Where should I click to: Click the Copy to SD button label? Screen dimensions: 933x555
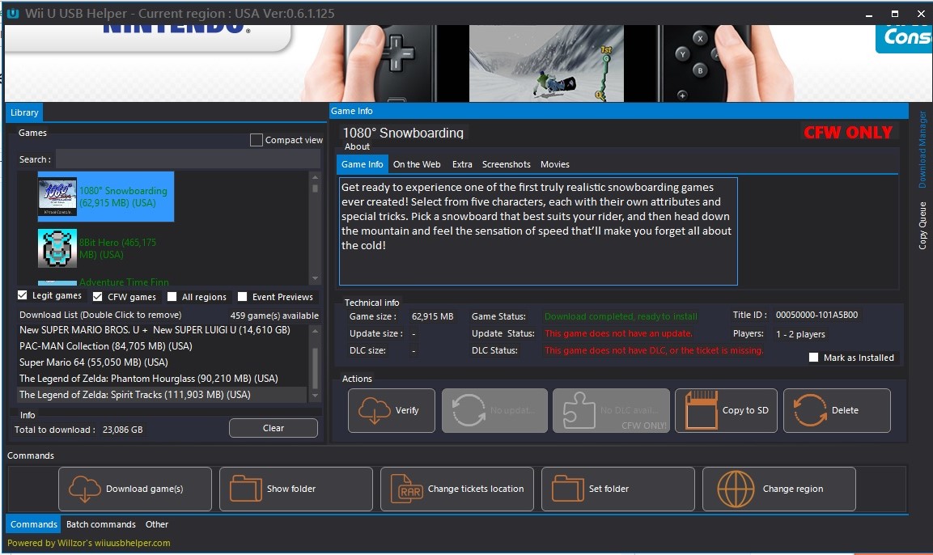point(745,410)
